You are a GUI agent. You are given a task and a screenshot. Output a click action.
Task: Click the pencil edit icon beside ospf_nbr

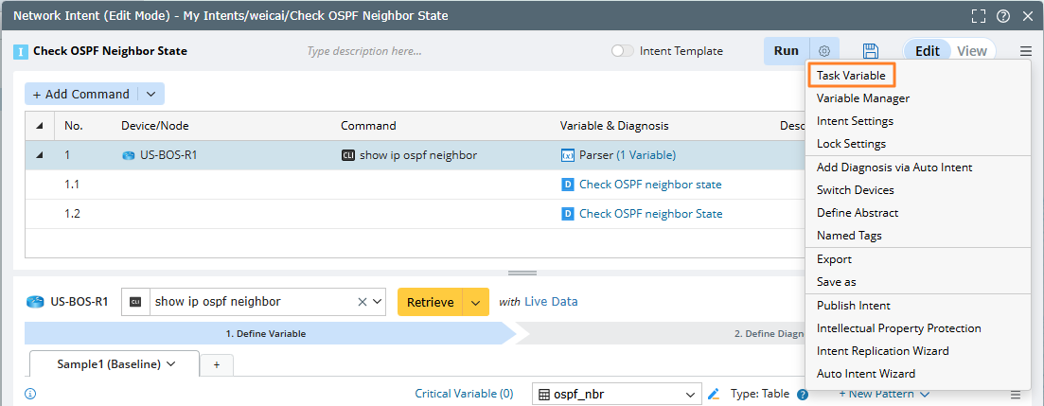[714, 394]
